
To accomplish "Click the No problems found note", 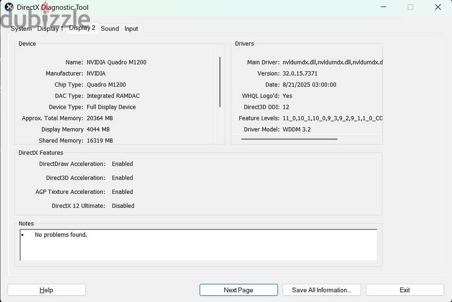I will [x=61, y=235].
